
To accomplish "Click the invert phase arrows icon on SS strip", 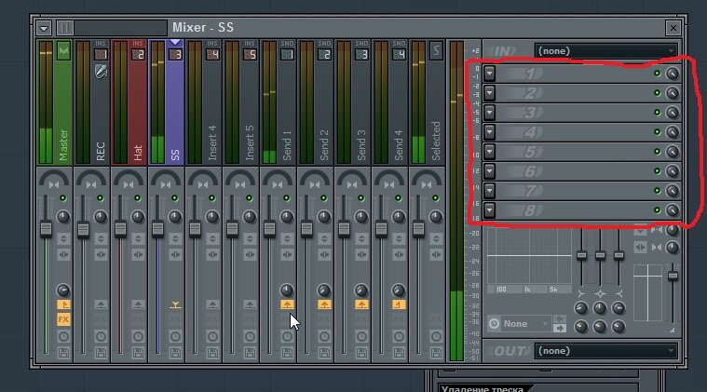I will point(175,238).
